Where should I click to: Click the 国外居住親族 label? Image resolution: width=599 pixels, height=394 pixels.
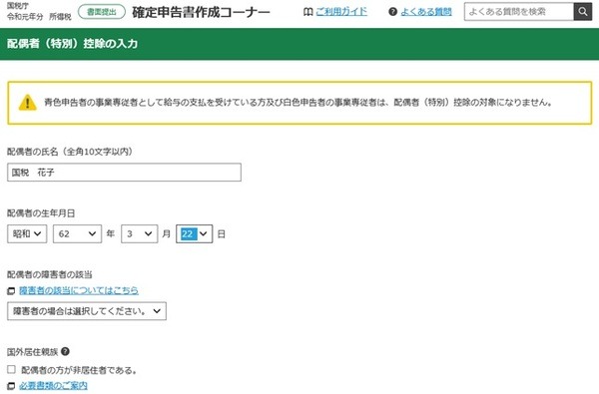tap(33, 352)
